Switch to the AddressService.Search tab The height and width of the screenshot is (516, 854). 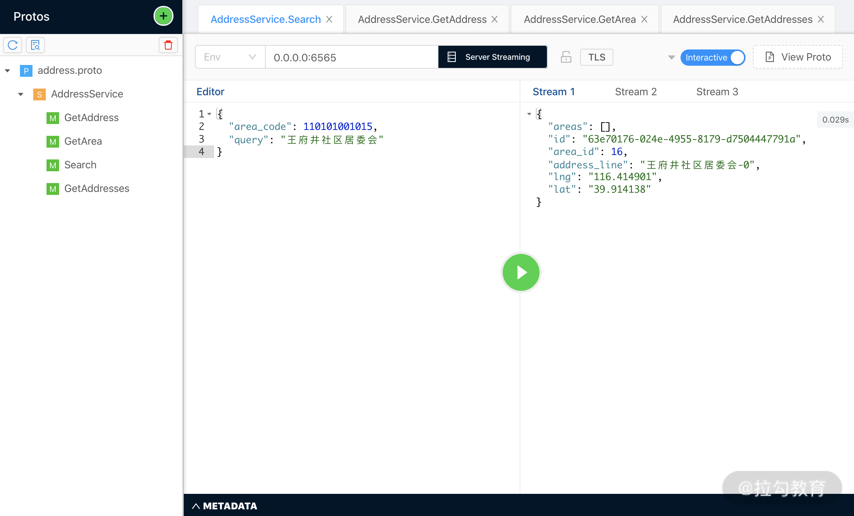(266, 19)
